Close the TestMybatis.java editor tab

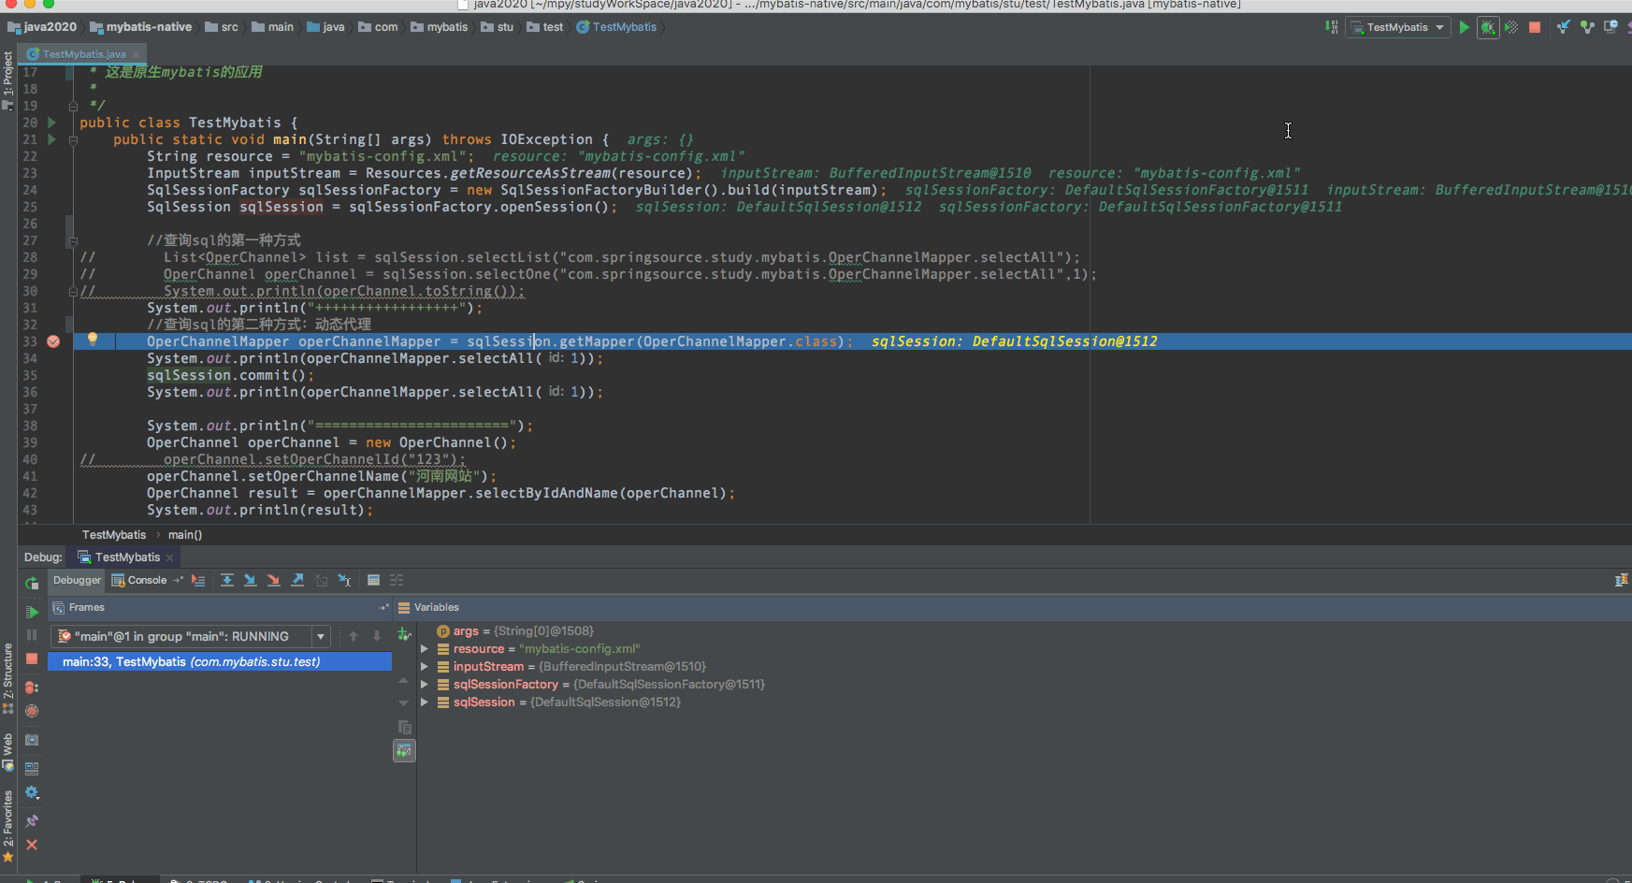pyautogui.click(x=137, y=54)
